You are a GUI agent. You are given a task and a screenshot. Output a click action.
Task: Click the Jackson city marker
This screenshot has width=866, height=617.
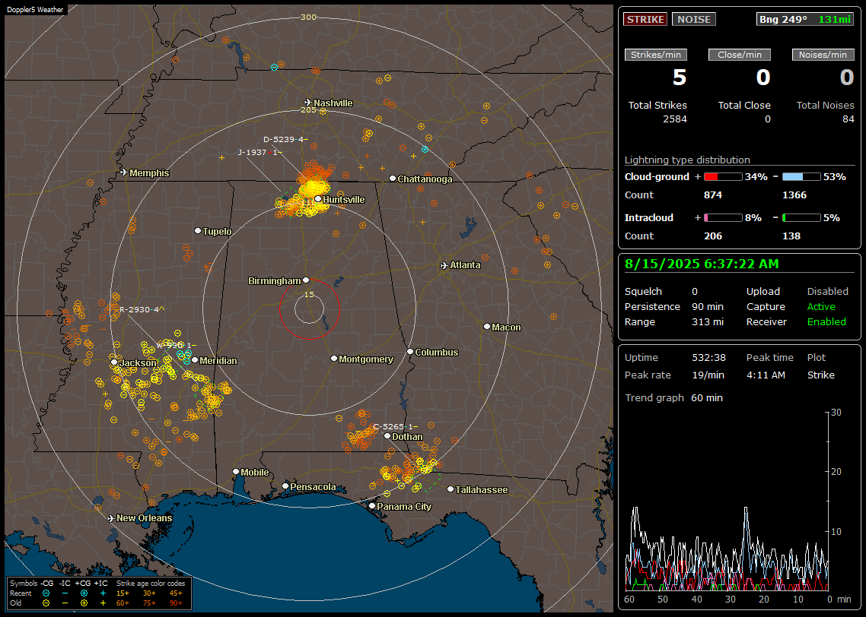114,362
